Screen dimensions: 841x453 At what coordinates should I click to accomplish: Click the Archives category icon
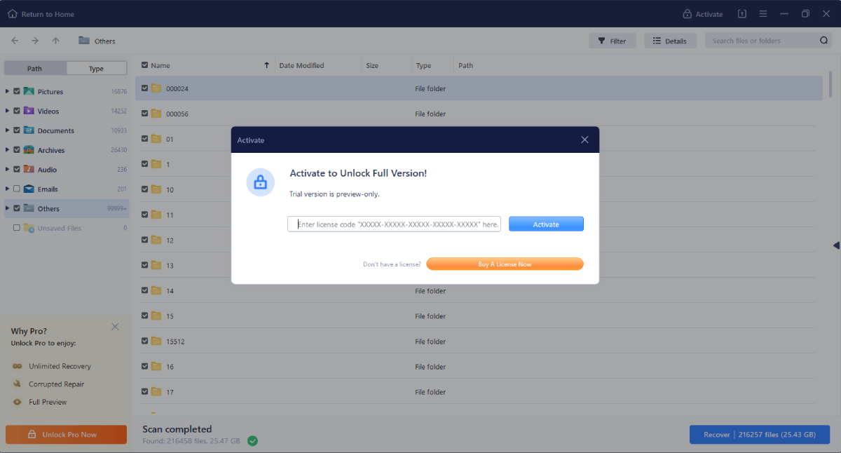pos(29,150)
